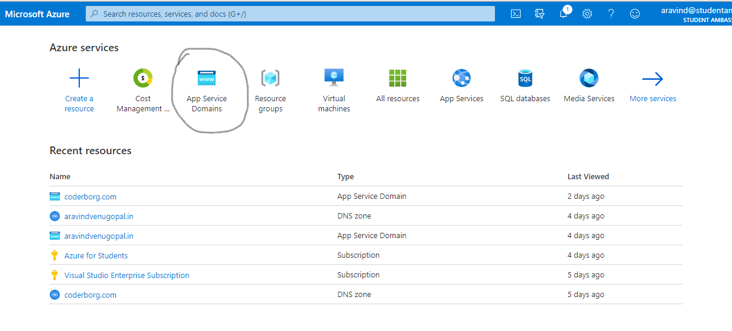Click the DNS icon beside aravindvenugopal.in DNS zone

point(55,216)
